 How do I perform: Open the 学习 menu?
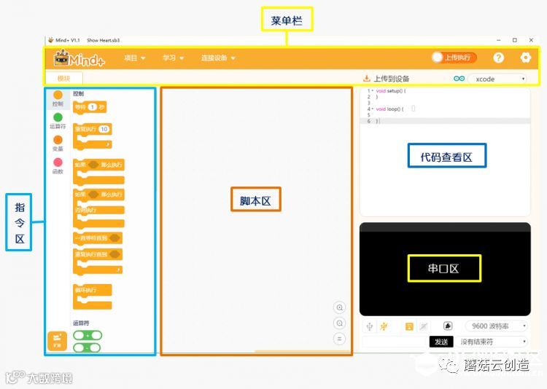click(x=174, y=58)
